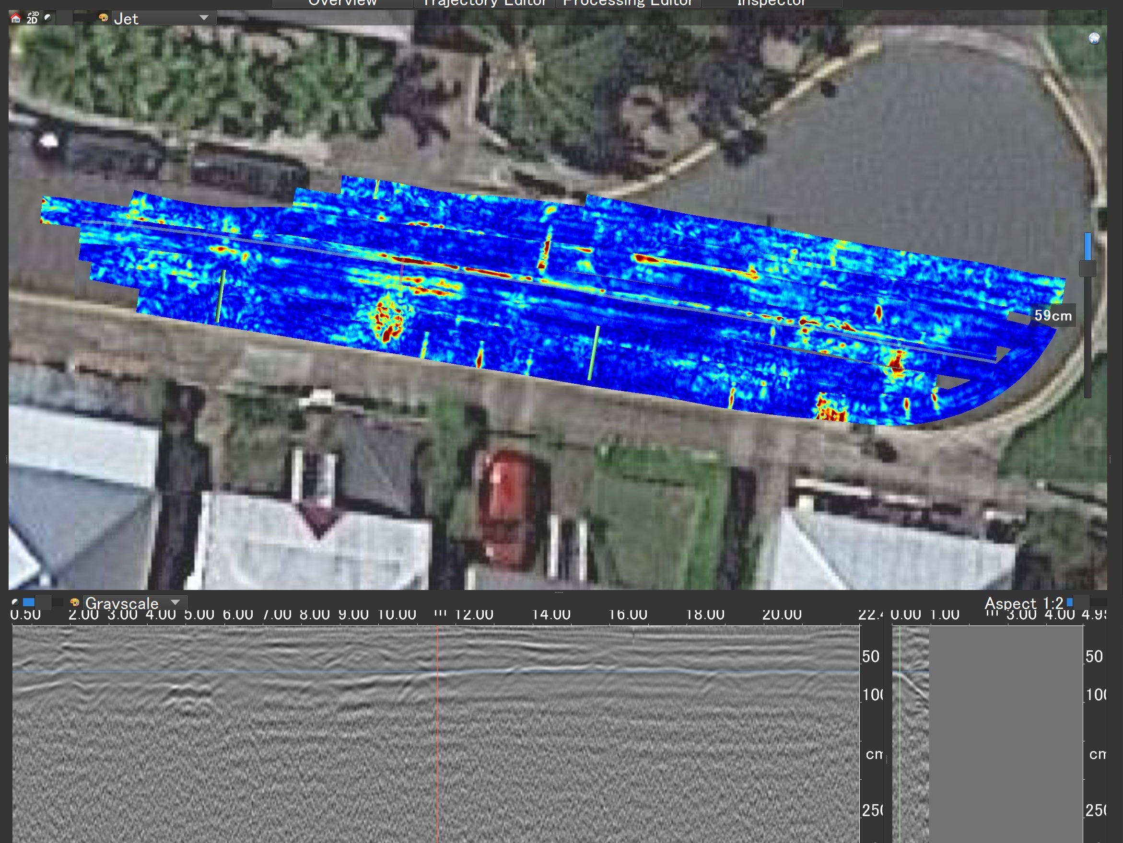The width and height of the screenshot is (1123, 843).
Task: Click the home view reset icon
Action: click(x=16, y=18)
